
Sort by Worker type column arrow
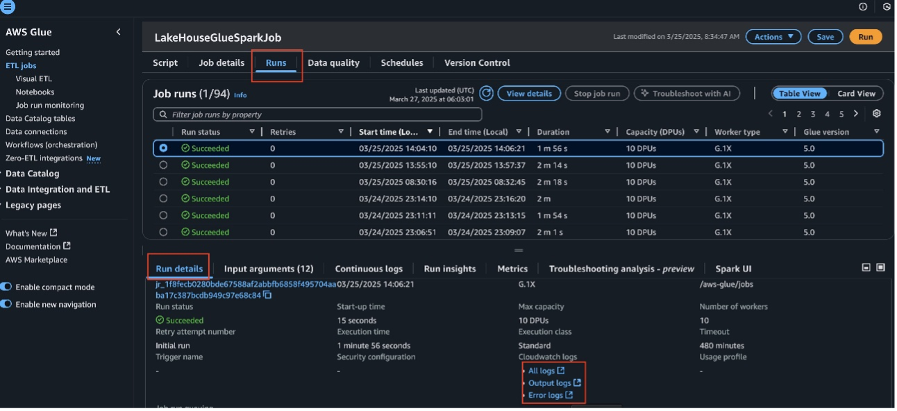pyautogui.click(x=785, y=131)
